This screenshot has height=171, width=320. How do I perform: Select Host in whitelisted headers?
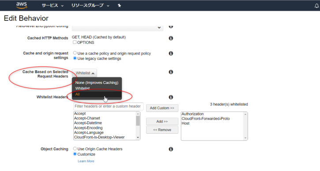click(212, 124)
